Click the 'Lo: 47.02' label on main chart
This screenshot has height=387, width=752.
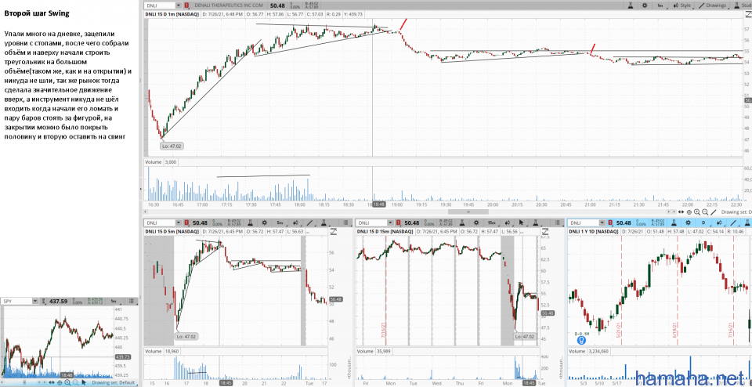(x=173, y=146)
